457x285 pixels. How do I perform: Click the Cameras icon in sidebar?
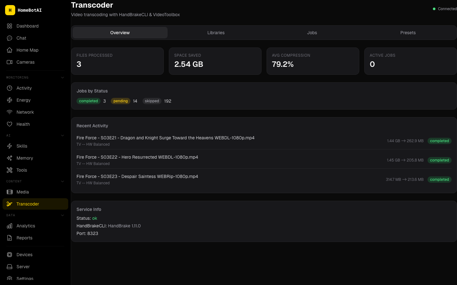[x=10, y=62]
